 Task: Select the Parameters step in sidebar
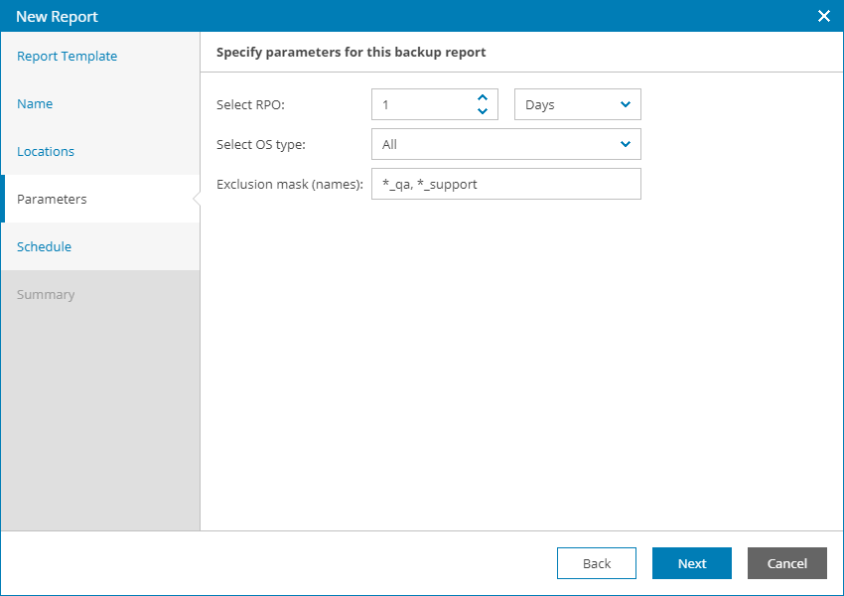coord(52,200)
